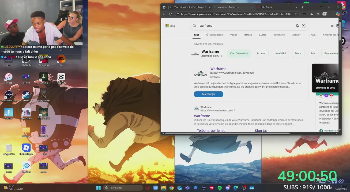Select the Acheter chip
350x192 pixels.
[x=261, y=53]
